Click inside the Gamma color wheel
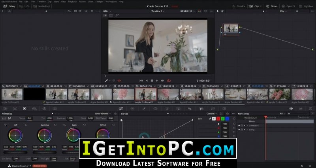 pyautogui.click(x=44, y=135)
